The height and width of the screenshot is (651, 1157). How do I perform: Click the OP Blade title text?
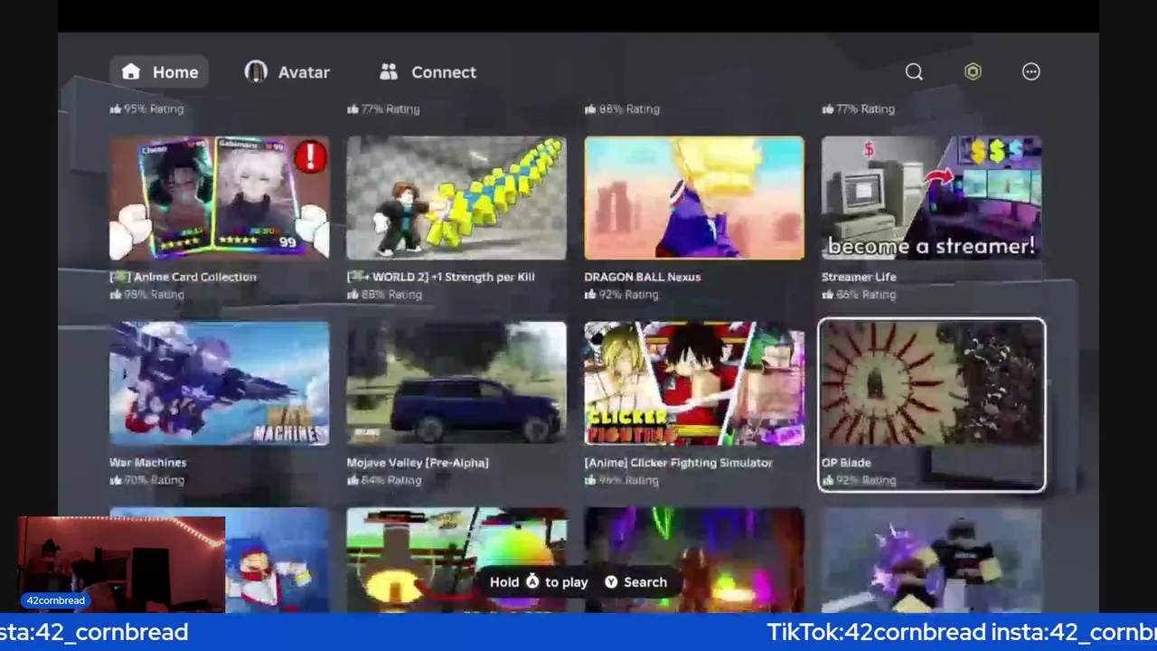(846, 462)
